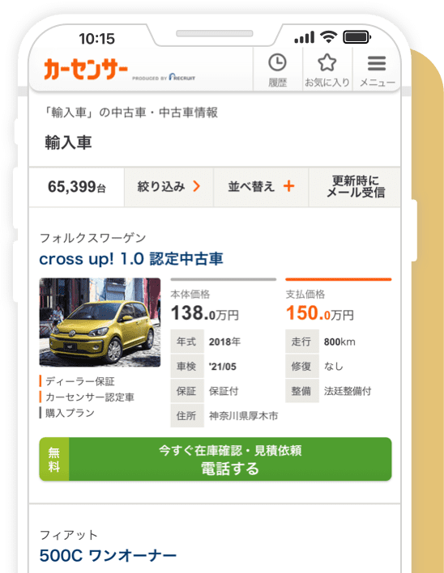Tap the yellow Volkswagen car thumbnail
Viewport: 444px width, 573px height.
(x=100, y=322)
